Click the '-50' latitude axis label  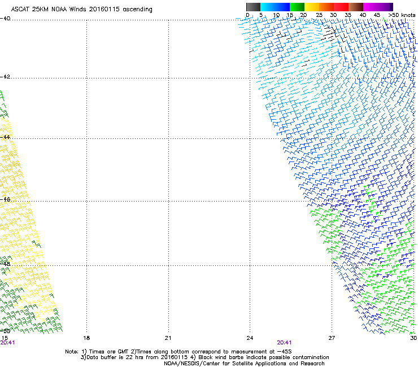[x=5, y=331]
